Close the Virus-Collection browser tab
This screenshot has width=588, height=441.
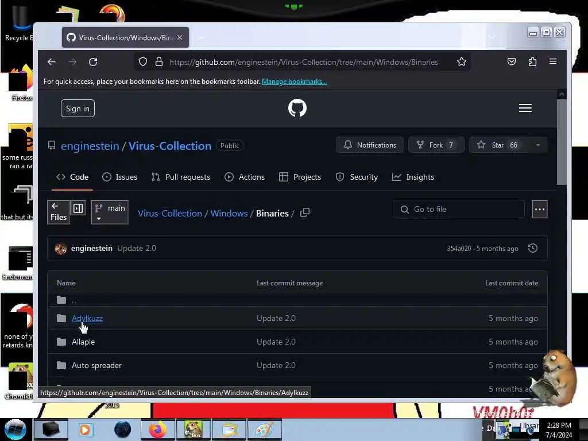click(180, 37)
